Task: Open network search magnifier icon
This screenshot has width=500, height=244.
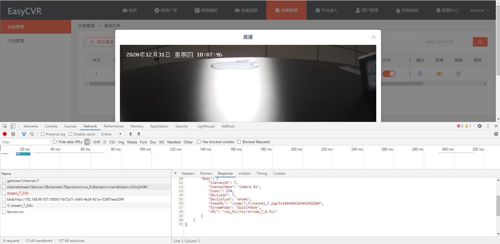Action: [32, 134]
